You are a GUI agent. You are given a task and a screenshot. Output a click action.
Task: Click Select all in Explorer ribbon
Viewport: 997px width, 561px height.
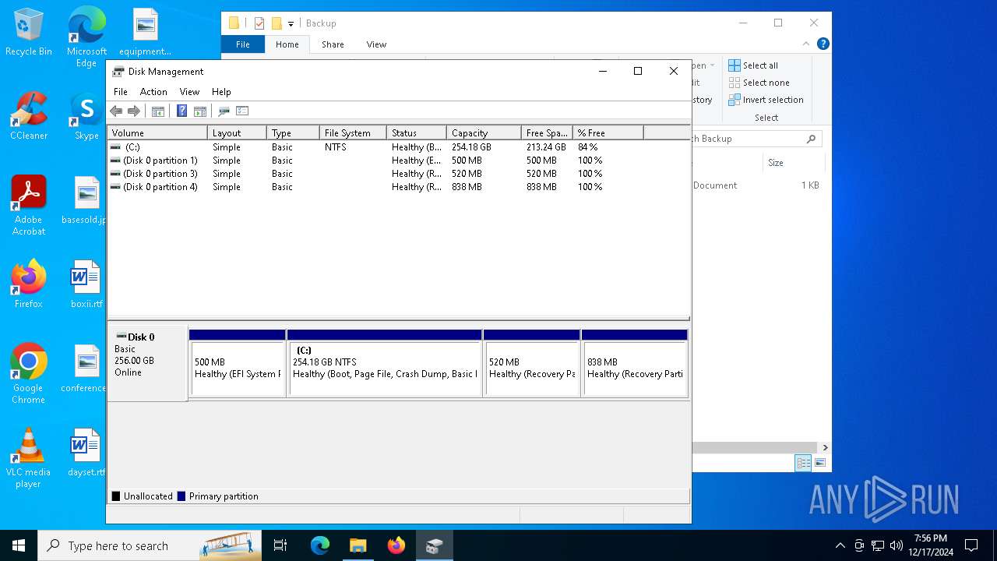753,65
